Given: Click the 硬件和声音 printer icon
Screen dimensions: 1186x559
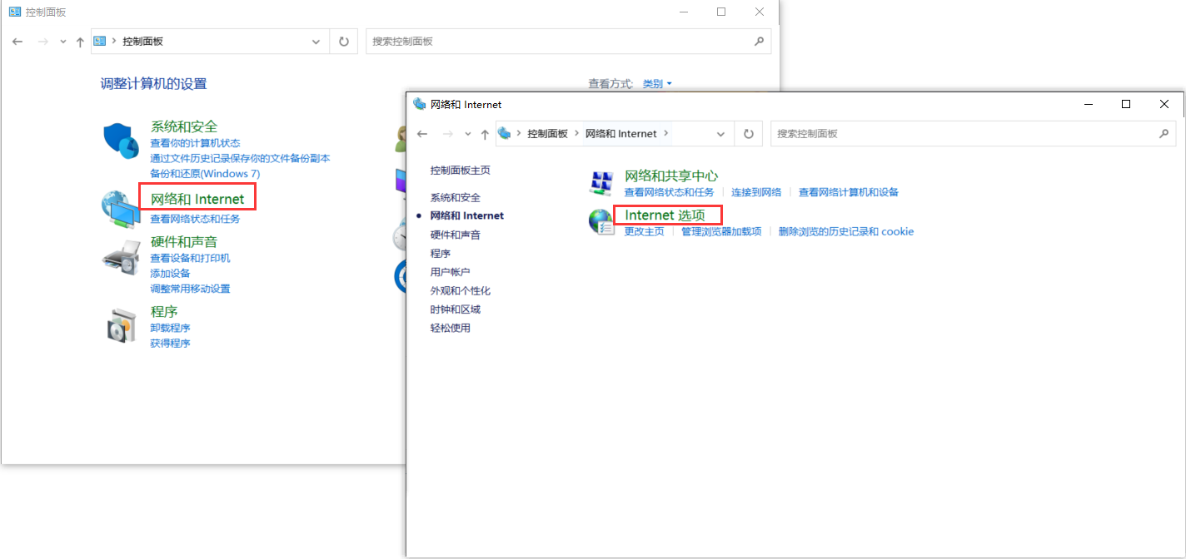Looking at the screenshot, I should click(x=121, y=257).
